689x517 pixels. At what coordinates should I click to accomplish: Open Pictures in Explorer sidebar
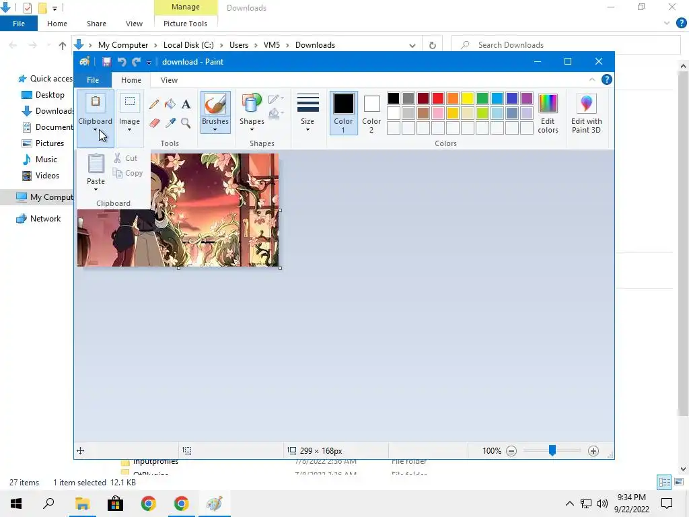[43, 143]
